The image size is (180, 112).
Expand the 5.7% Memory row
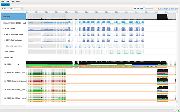pos(3,52)
